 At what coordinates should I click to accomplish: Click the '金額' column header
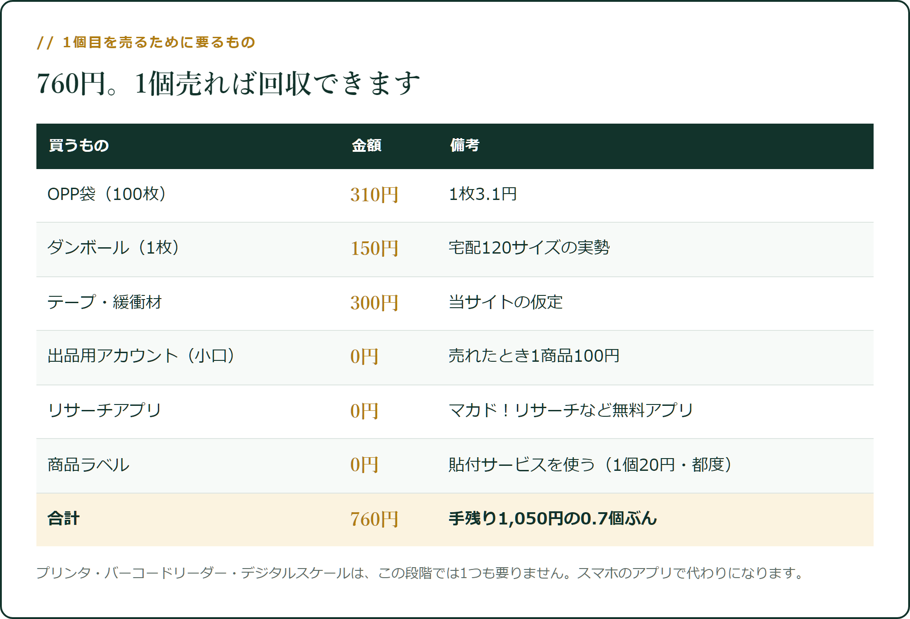pos(366,145)
